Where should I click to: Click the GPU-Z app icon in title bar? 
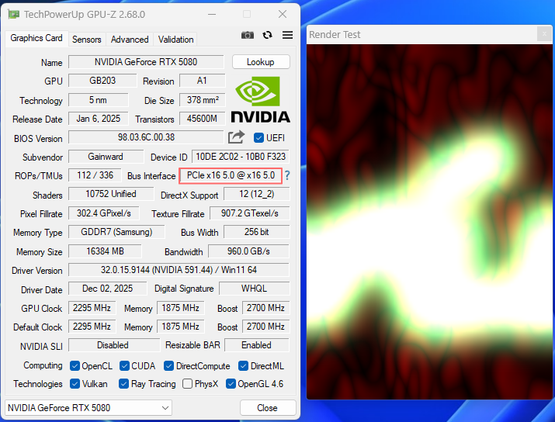pyautogui.click(x=14, y=15)
